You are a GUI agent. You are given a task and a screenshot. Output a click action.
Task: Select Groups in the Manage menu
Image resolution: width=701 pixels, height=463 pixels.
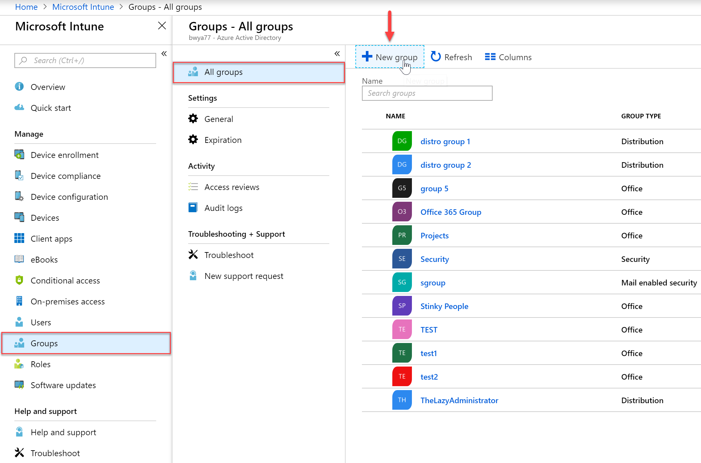pos(86,343)
